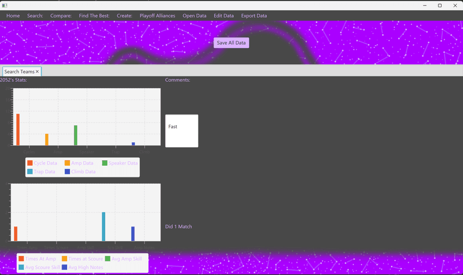Click the blue Climb Data legend swatch
This screenshot has width=463, height=275.
click(x=67, y=171)
